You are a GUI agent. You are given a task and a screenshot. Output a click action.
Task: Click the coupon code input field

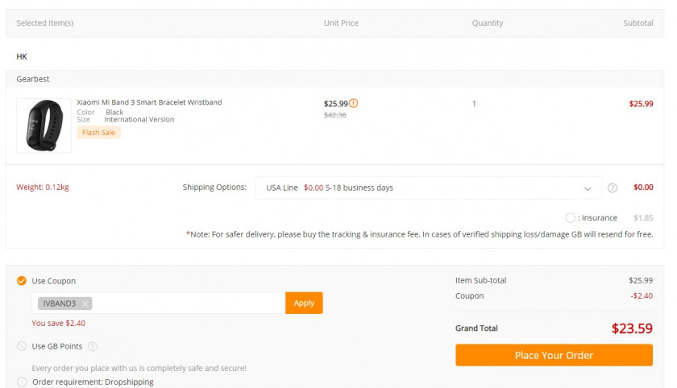(x=189, y=303)
